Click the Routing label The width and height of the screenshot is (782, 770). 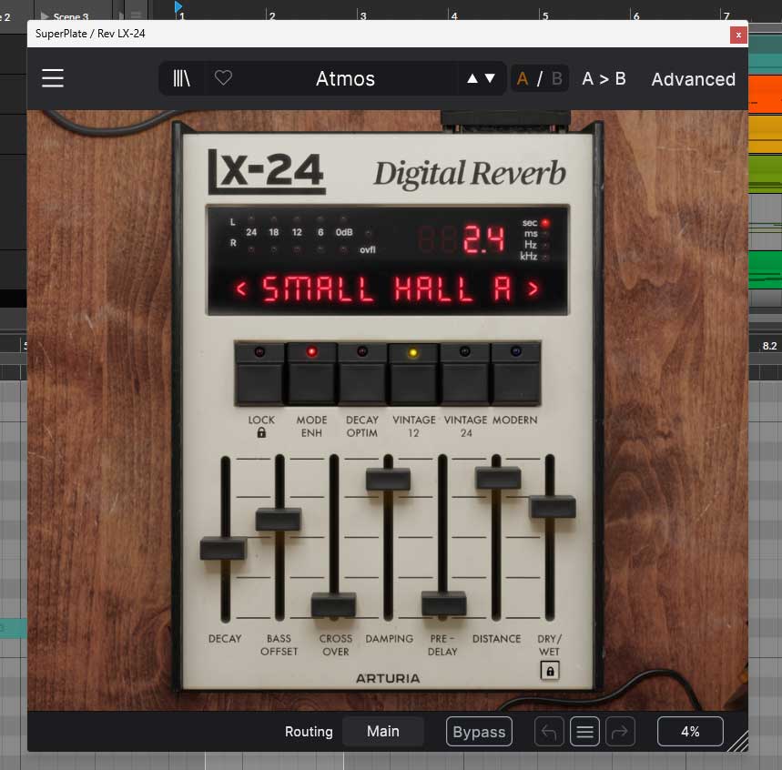309,732
